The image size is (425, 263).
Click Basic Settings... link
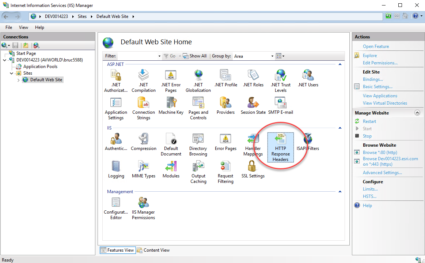click(377, 87)
